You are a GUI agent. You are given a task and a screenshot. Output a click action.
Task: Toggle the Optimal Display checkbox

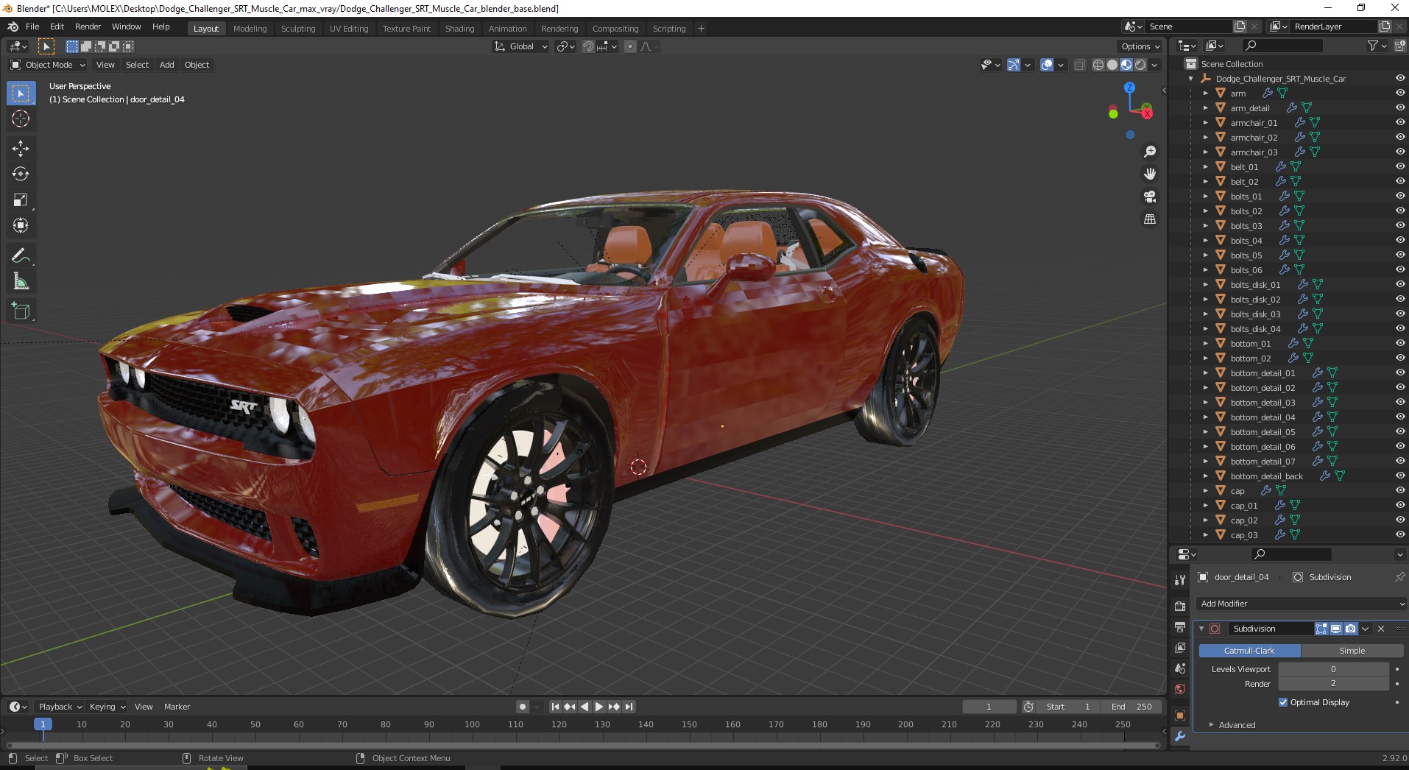[x=1283, y=702]
